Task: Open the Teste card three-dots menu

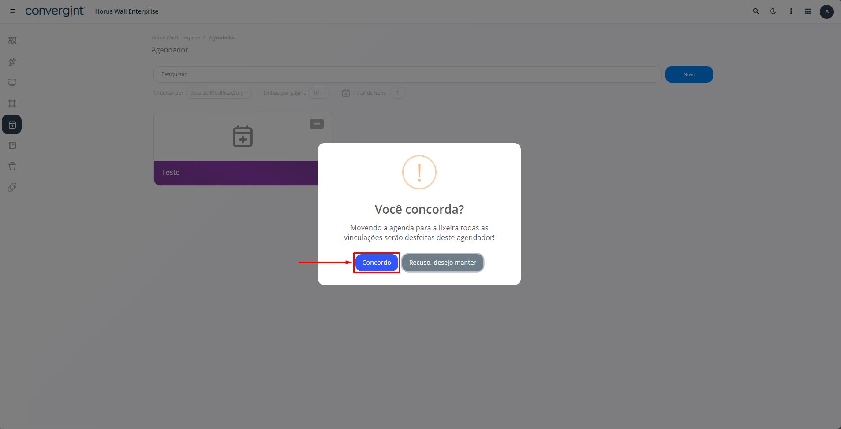Action: 317,124
